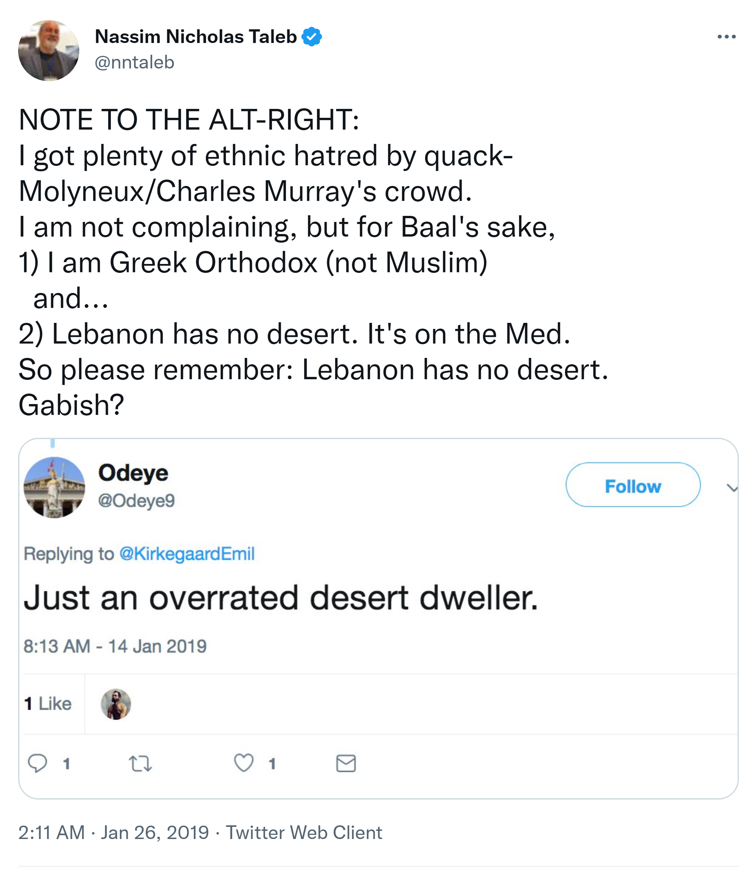
Task: Click the @Odeye9 handle
Action: (x=137, y=501)
